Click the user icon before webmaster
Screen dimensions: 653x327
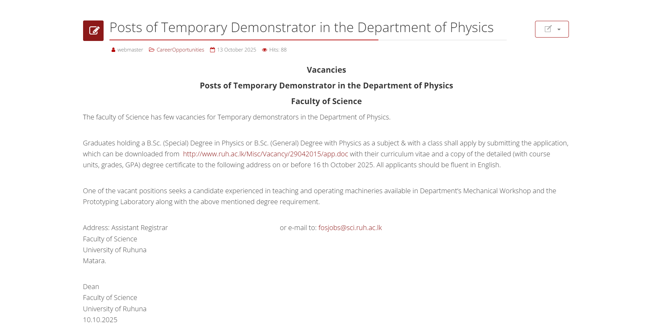114,50
